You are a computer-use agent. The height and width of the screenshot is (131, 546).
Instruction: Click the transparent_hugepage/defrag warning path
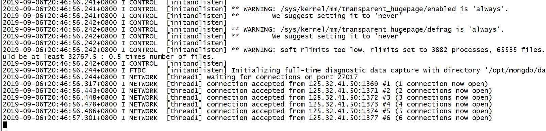[366, 30]
